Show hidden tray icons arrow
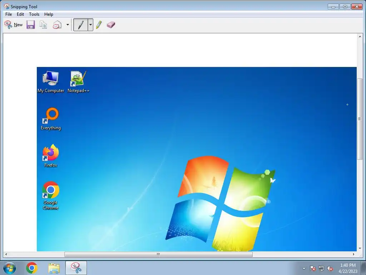Viewport: 366px width, 275px height. coord(304,268)
